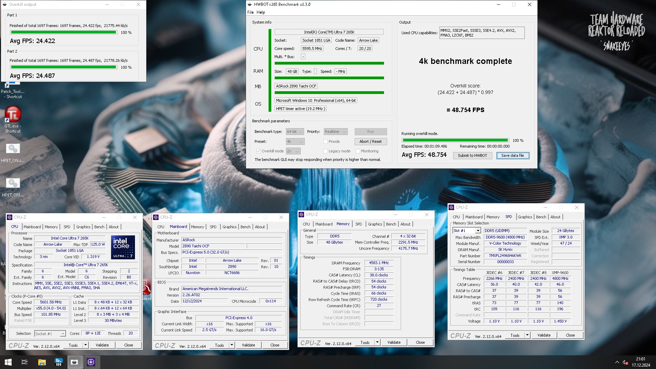Image resolution: width=656 pixels, height=369 pixels.
Task: Enable Monitoring checkbox
Action: point(358,151)
